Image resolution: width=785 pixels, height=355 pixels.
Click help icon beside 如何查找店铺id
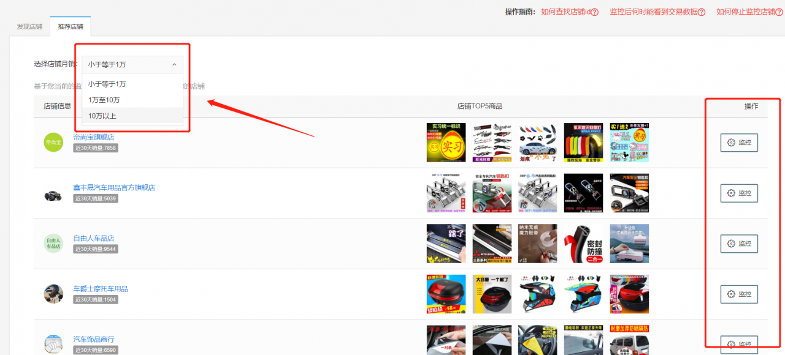pos(595,12)
